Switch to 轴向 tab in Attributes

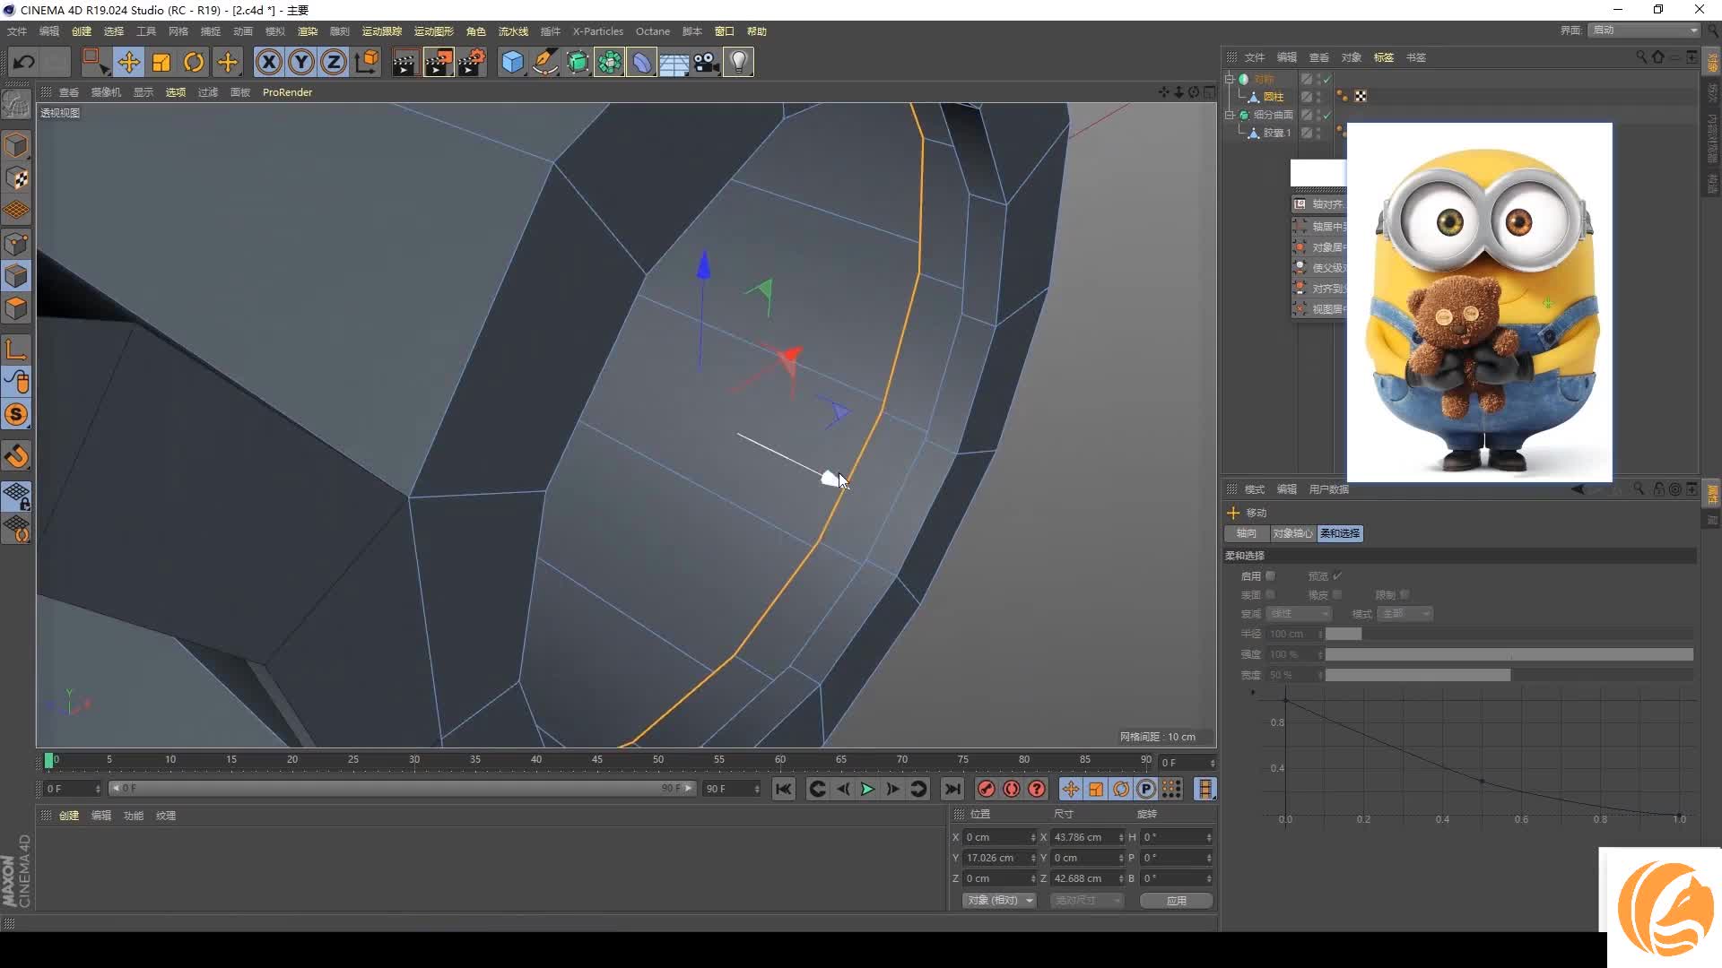[x=1247, y=533]
